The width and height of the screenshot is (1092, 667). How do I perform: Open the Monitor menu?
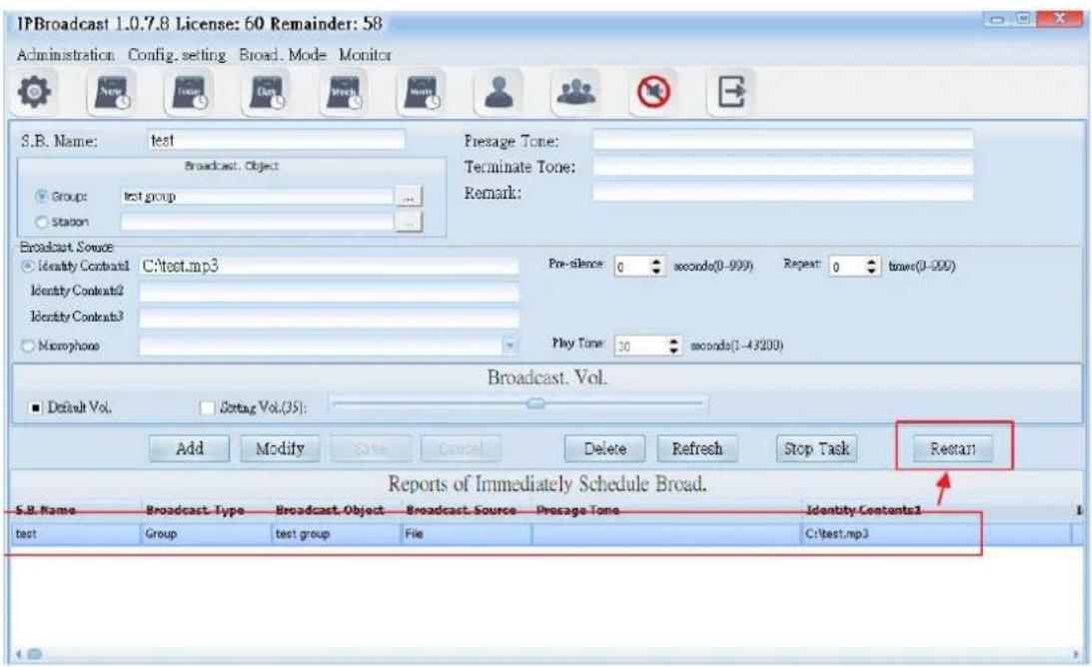point(366,54)
